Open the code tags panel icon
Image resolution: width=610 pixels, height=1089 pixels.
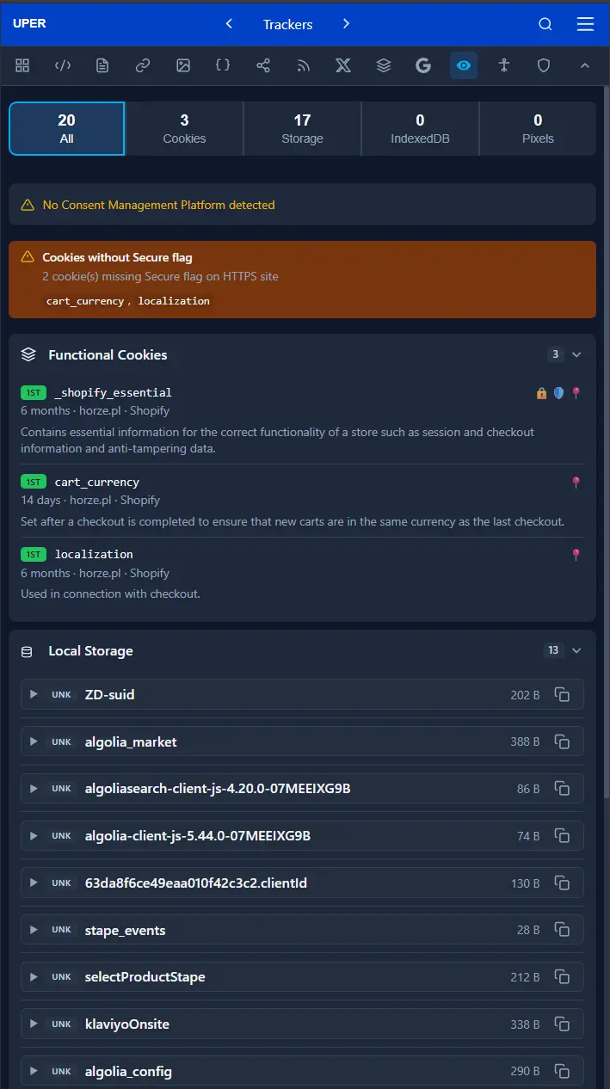point(63,65)
